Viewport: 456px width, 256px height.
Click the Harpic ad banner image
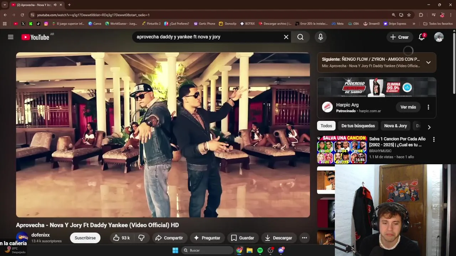coord(377,87)
